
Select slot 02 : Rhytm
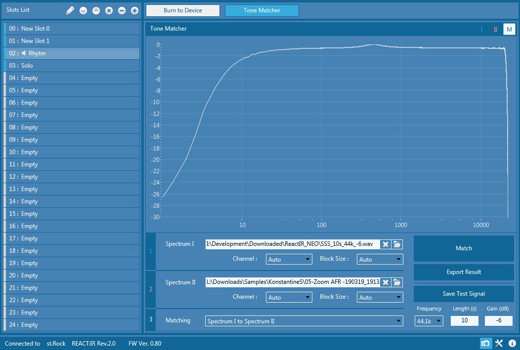pyautogui.click(x=71, y=53)
